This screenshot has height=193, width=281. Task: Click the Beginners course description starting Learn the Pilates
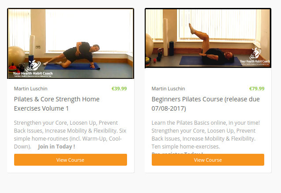pos(206,135)
